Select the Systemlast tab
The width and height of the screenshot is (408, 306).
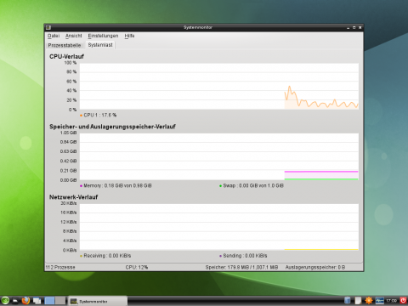(x=100, y=45)
